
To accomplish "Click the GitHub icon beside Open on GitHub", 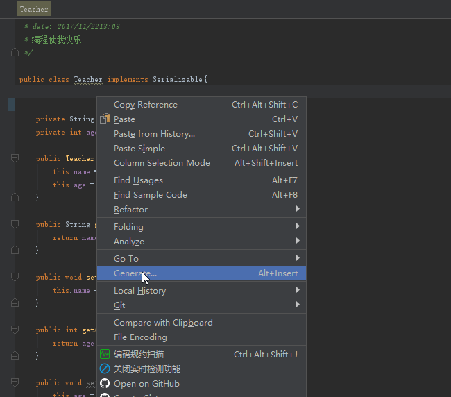I will [x=105, y=384].
